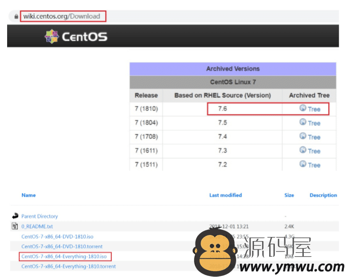351x277 pixels.
Task: Click globe icon in the 7.2 row
Action: coord(303,164)
